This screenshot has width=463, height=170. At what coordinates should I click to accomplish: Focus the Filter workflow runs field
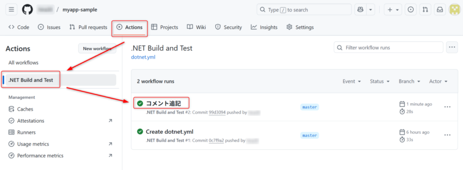click(388, 47)
